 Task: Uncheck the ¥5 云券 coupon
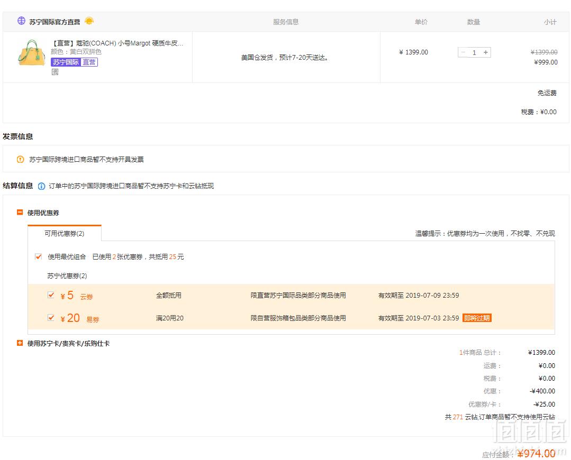pos(51,295)
